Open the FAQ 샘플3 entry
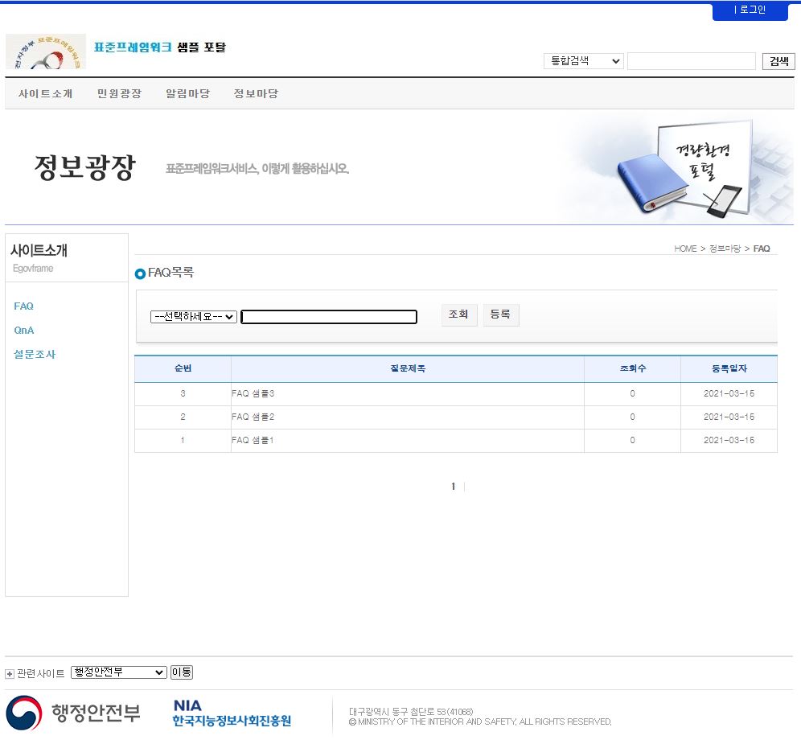 tap(253, 394)
